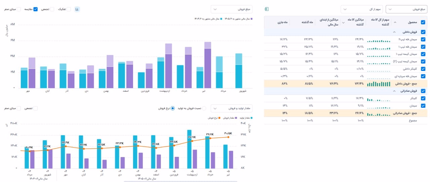Click the ۳۰/۵K data label on the rate line
The height and width of the screenshot is (182, 430).
[228, 133]
